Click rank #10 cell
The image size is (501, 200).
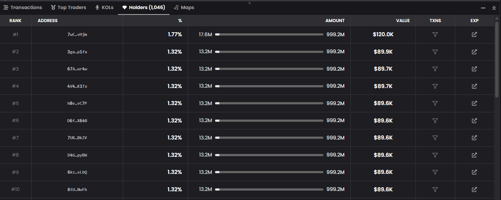tap(15, 189)
